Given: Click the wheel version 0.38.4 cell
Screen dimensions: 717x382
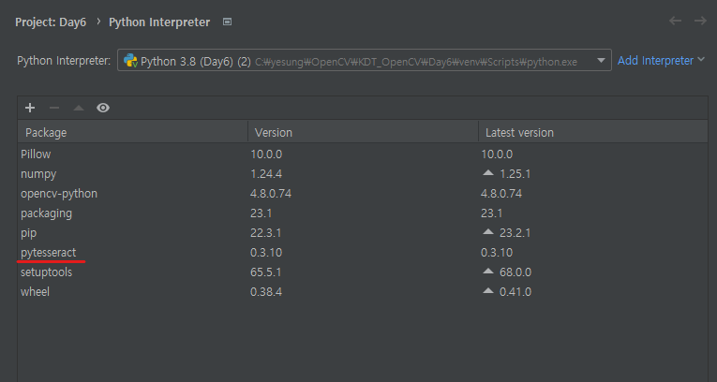Looking at the screenshot, I should pos(266,291).
